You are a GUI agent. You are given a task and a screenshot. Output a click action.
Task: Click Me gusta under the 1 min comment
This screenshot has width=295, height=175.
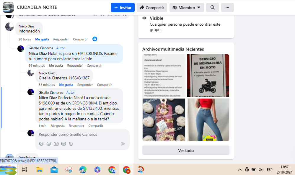tap(58, 126)
